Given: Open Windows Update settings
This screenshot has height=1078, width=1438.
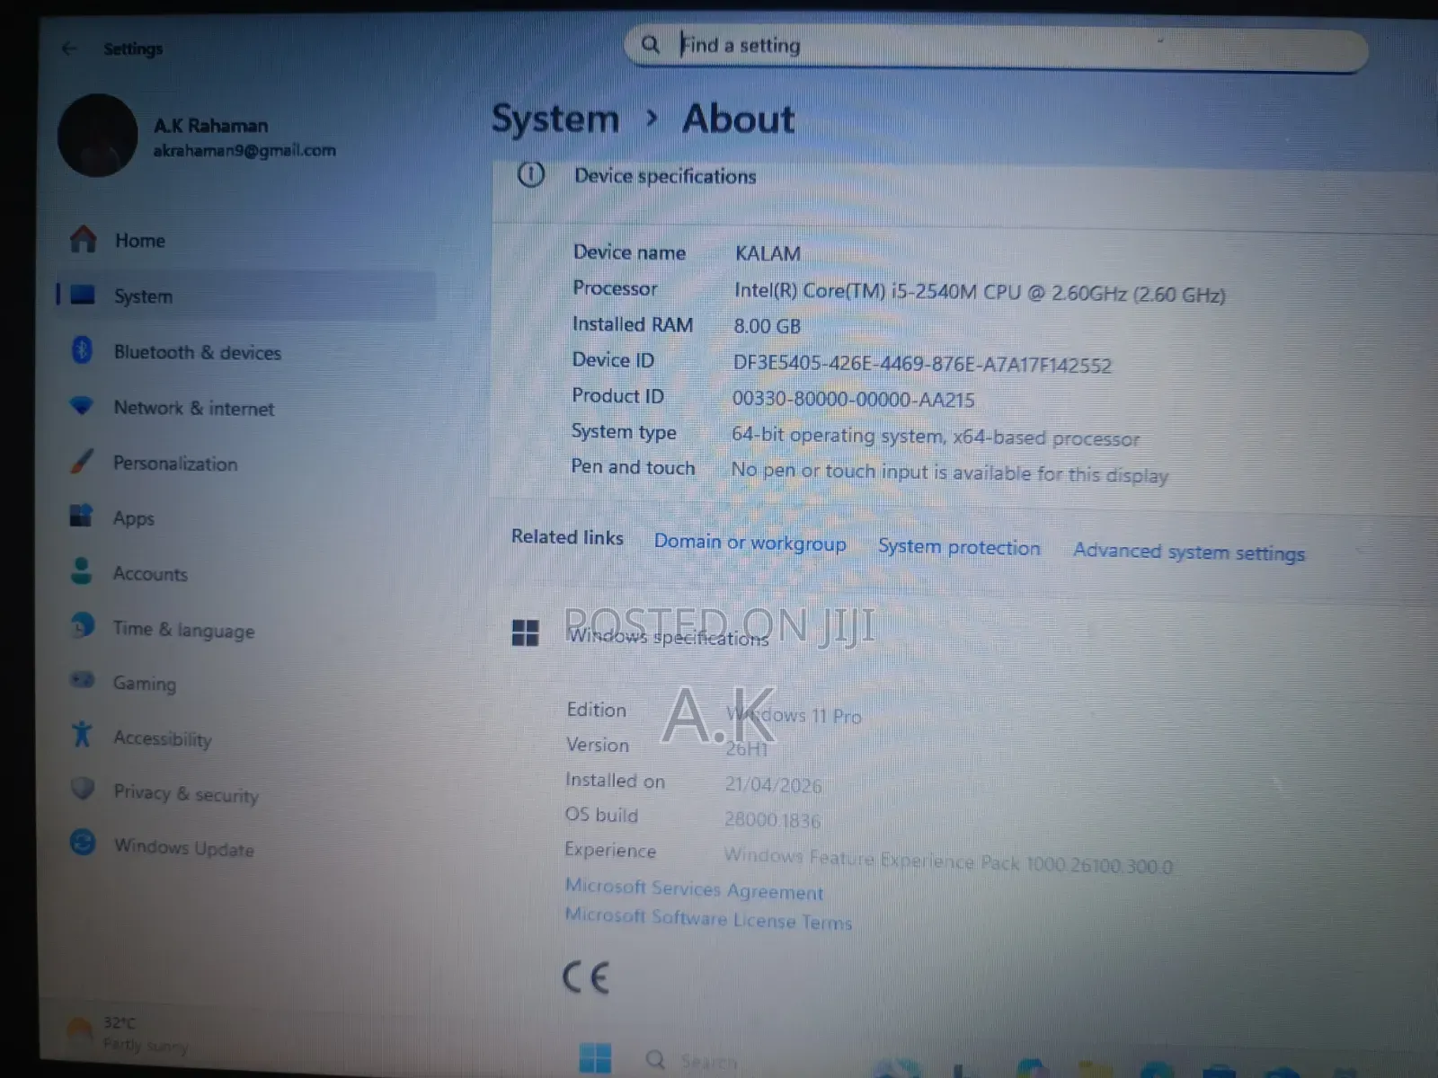Looking at the screenshot, I should pos(245,847).
